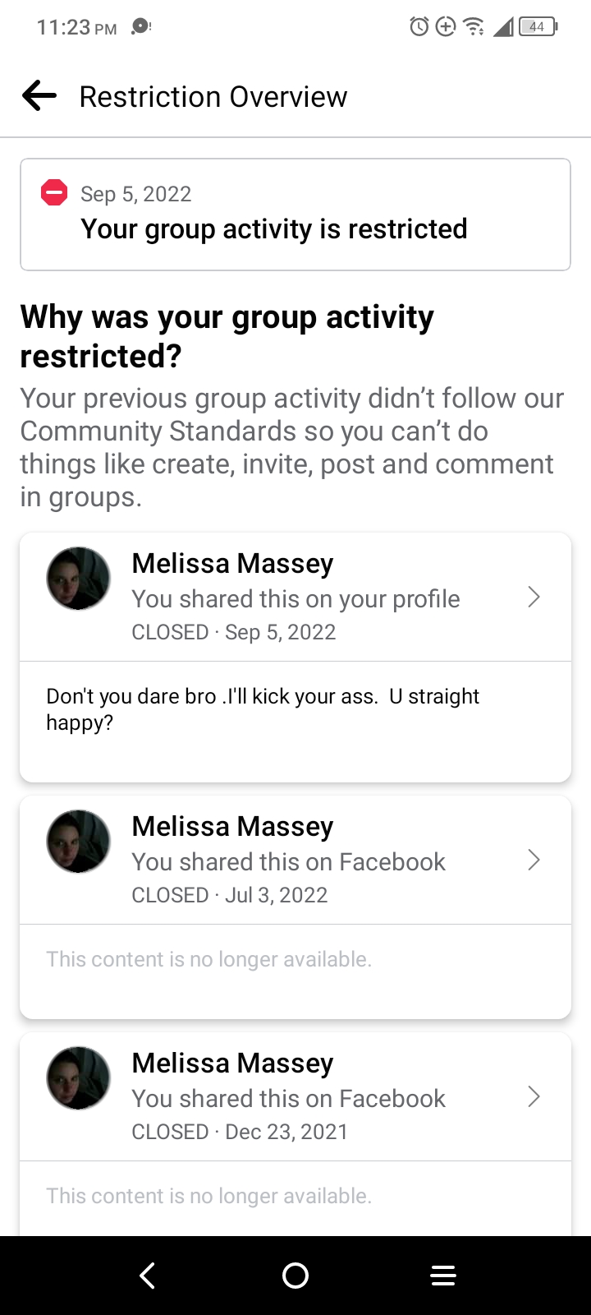Expand the Sep 5, 2022 violation chevron

click(x=534, y=597)
